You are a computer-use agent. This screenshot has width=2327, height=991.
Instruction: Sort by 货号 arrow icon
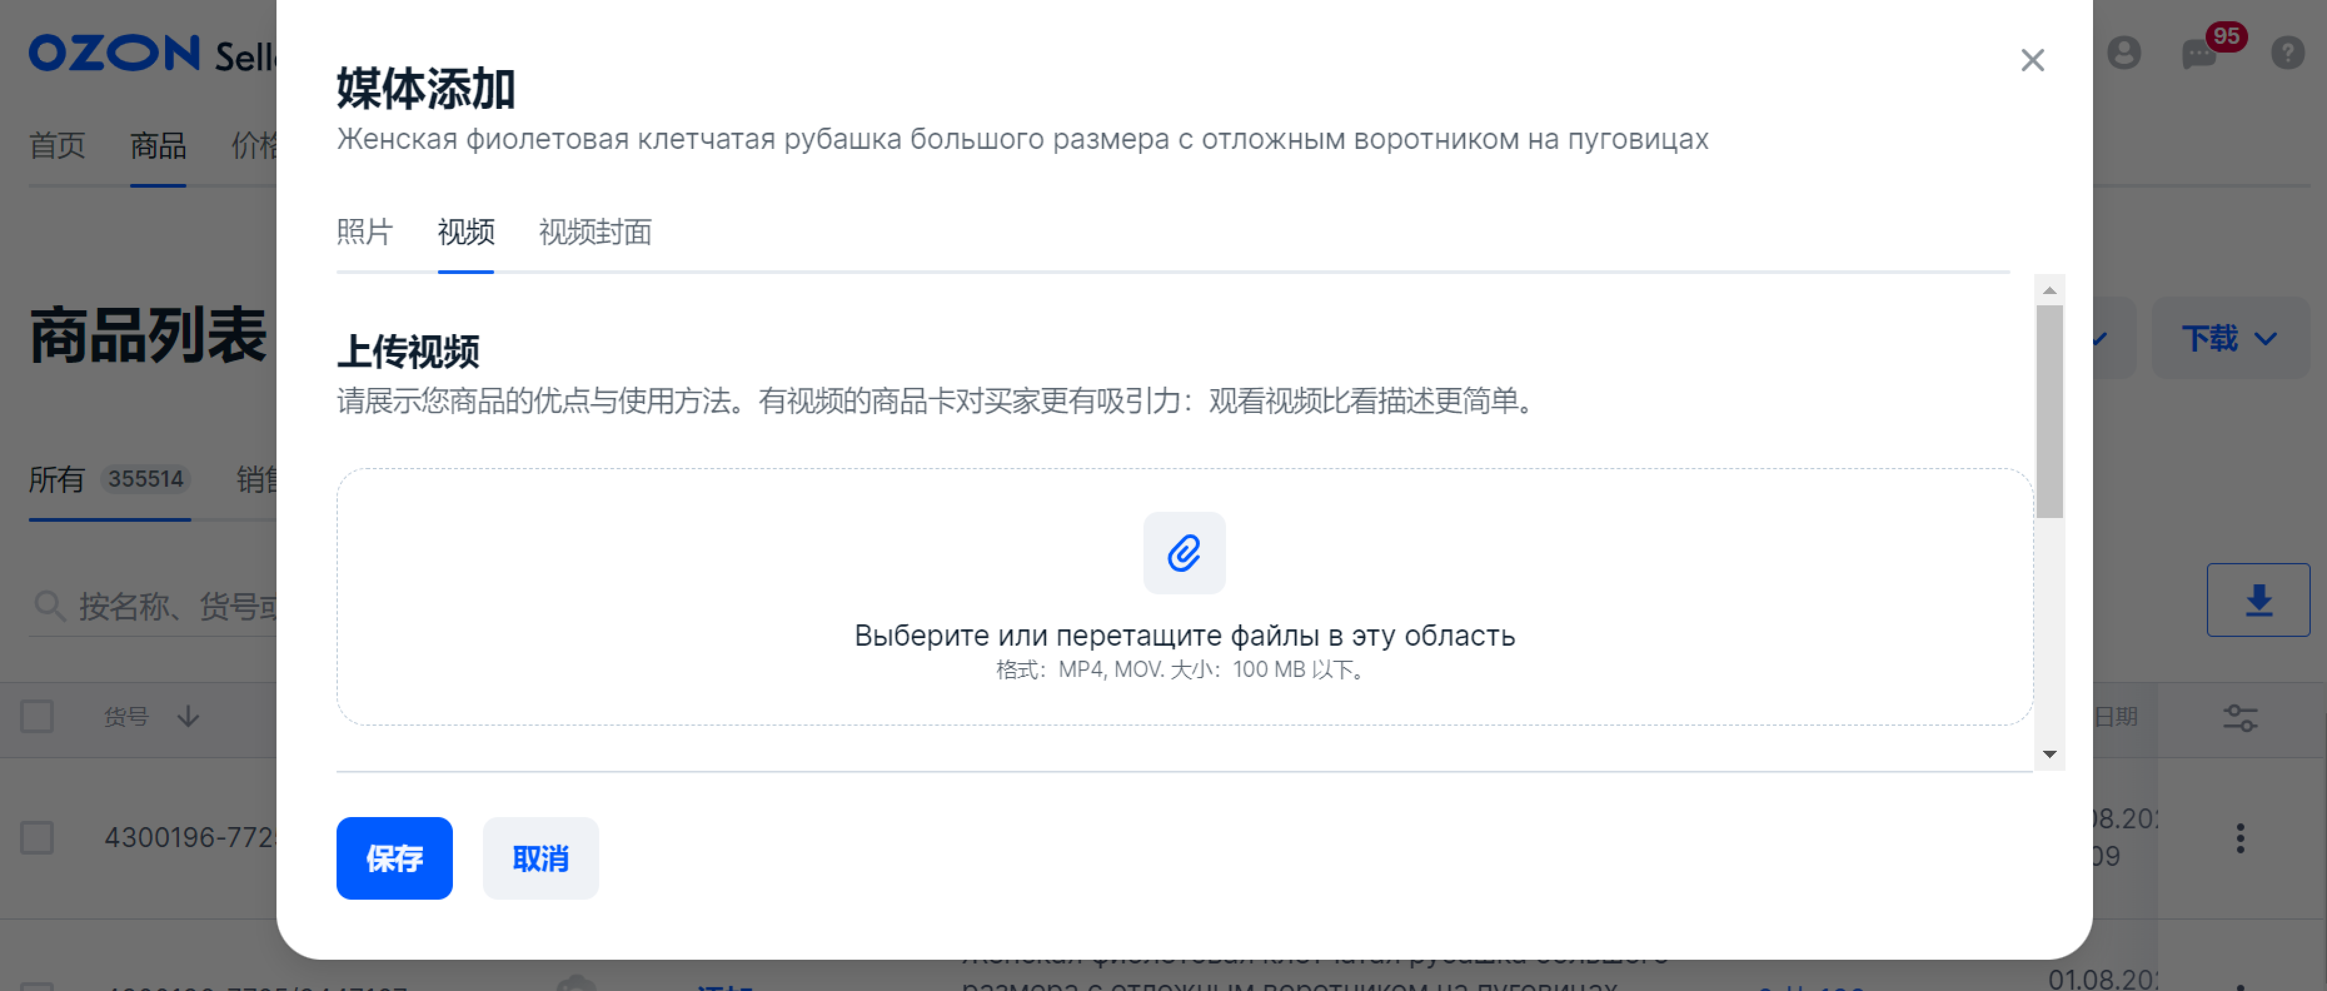point(188,716)
